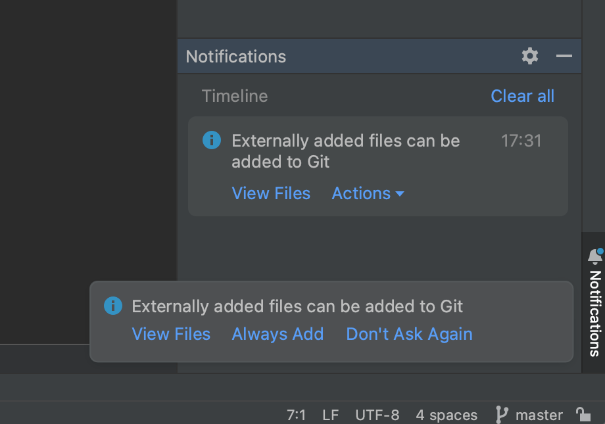Open line separator LF selector
Screen dimensions: 605x424
coord(330,415)
